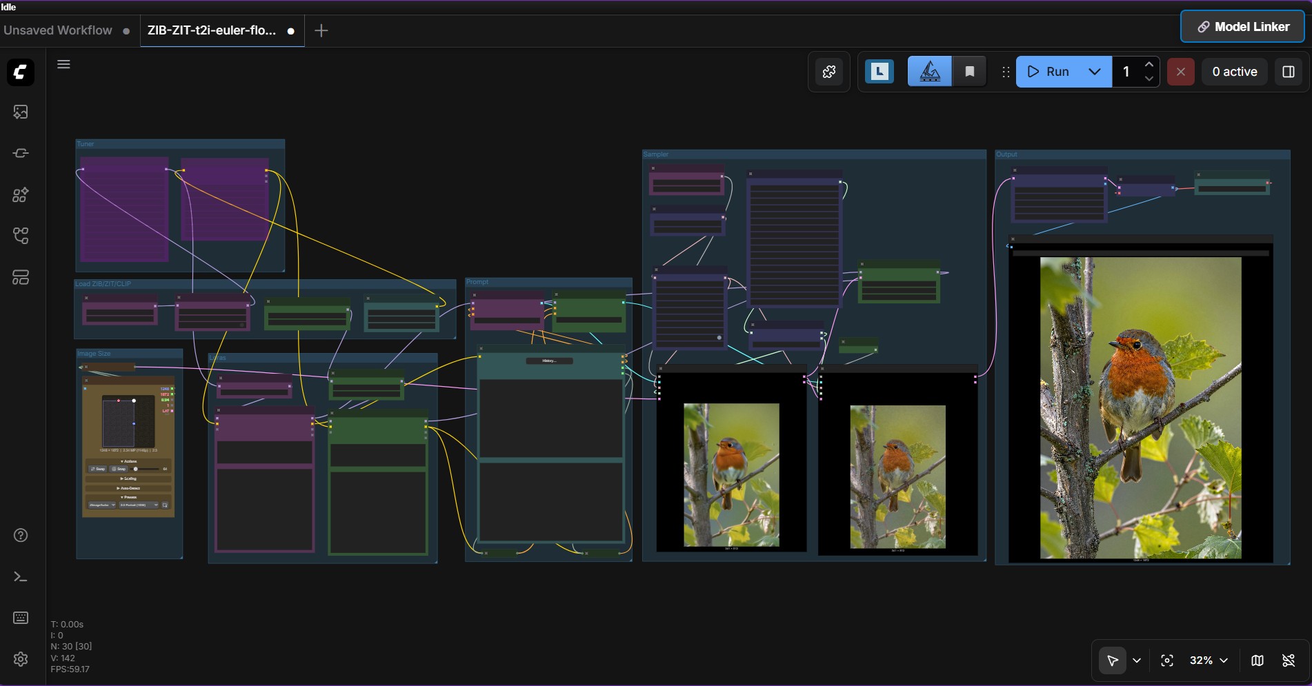Click the Model Linker button
Viewport: 1312px width, 686px height.
pos(1243,27)
